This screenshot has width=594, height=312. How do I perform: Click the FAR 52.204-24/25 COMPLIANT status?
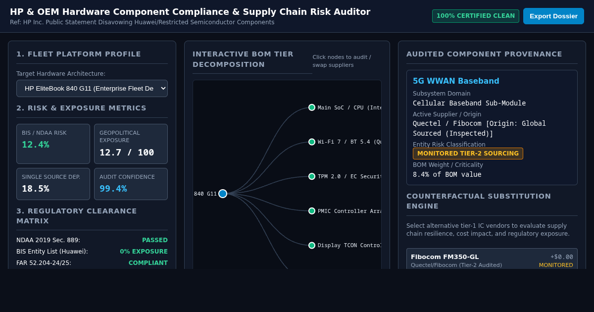tap(148, 263)
